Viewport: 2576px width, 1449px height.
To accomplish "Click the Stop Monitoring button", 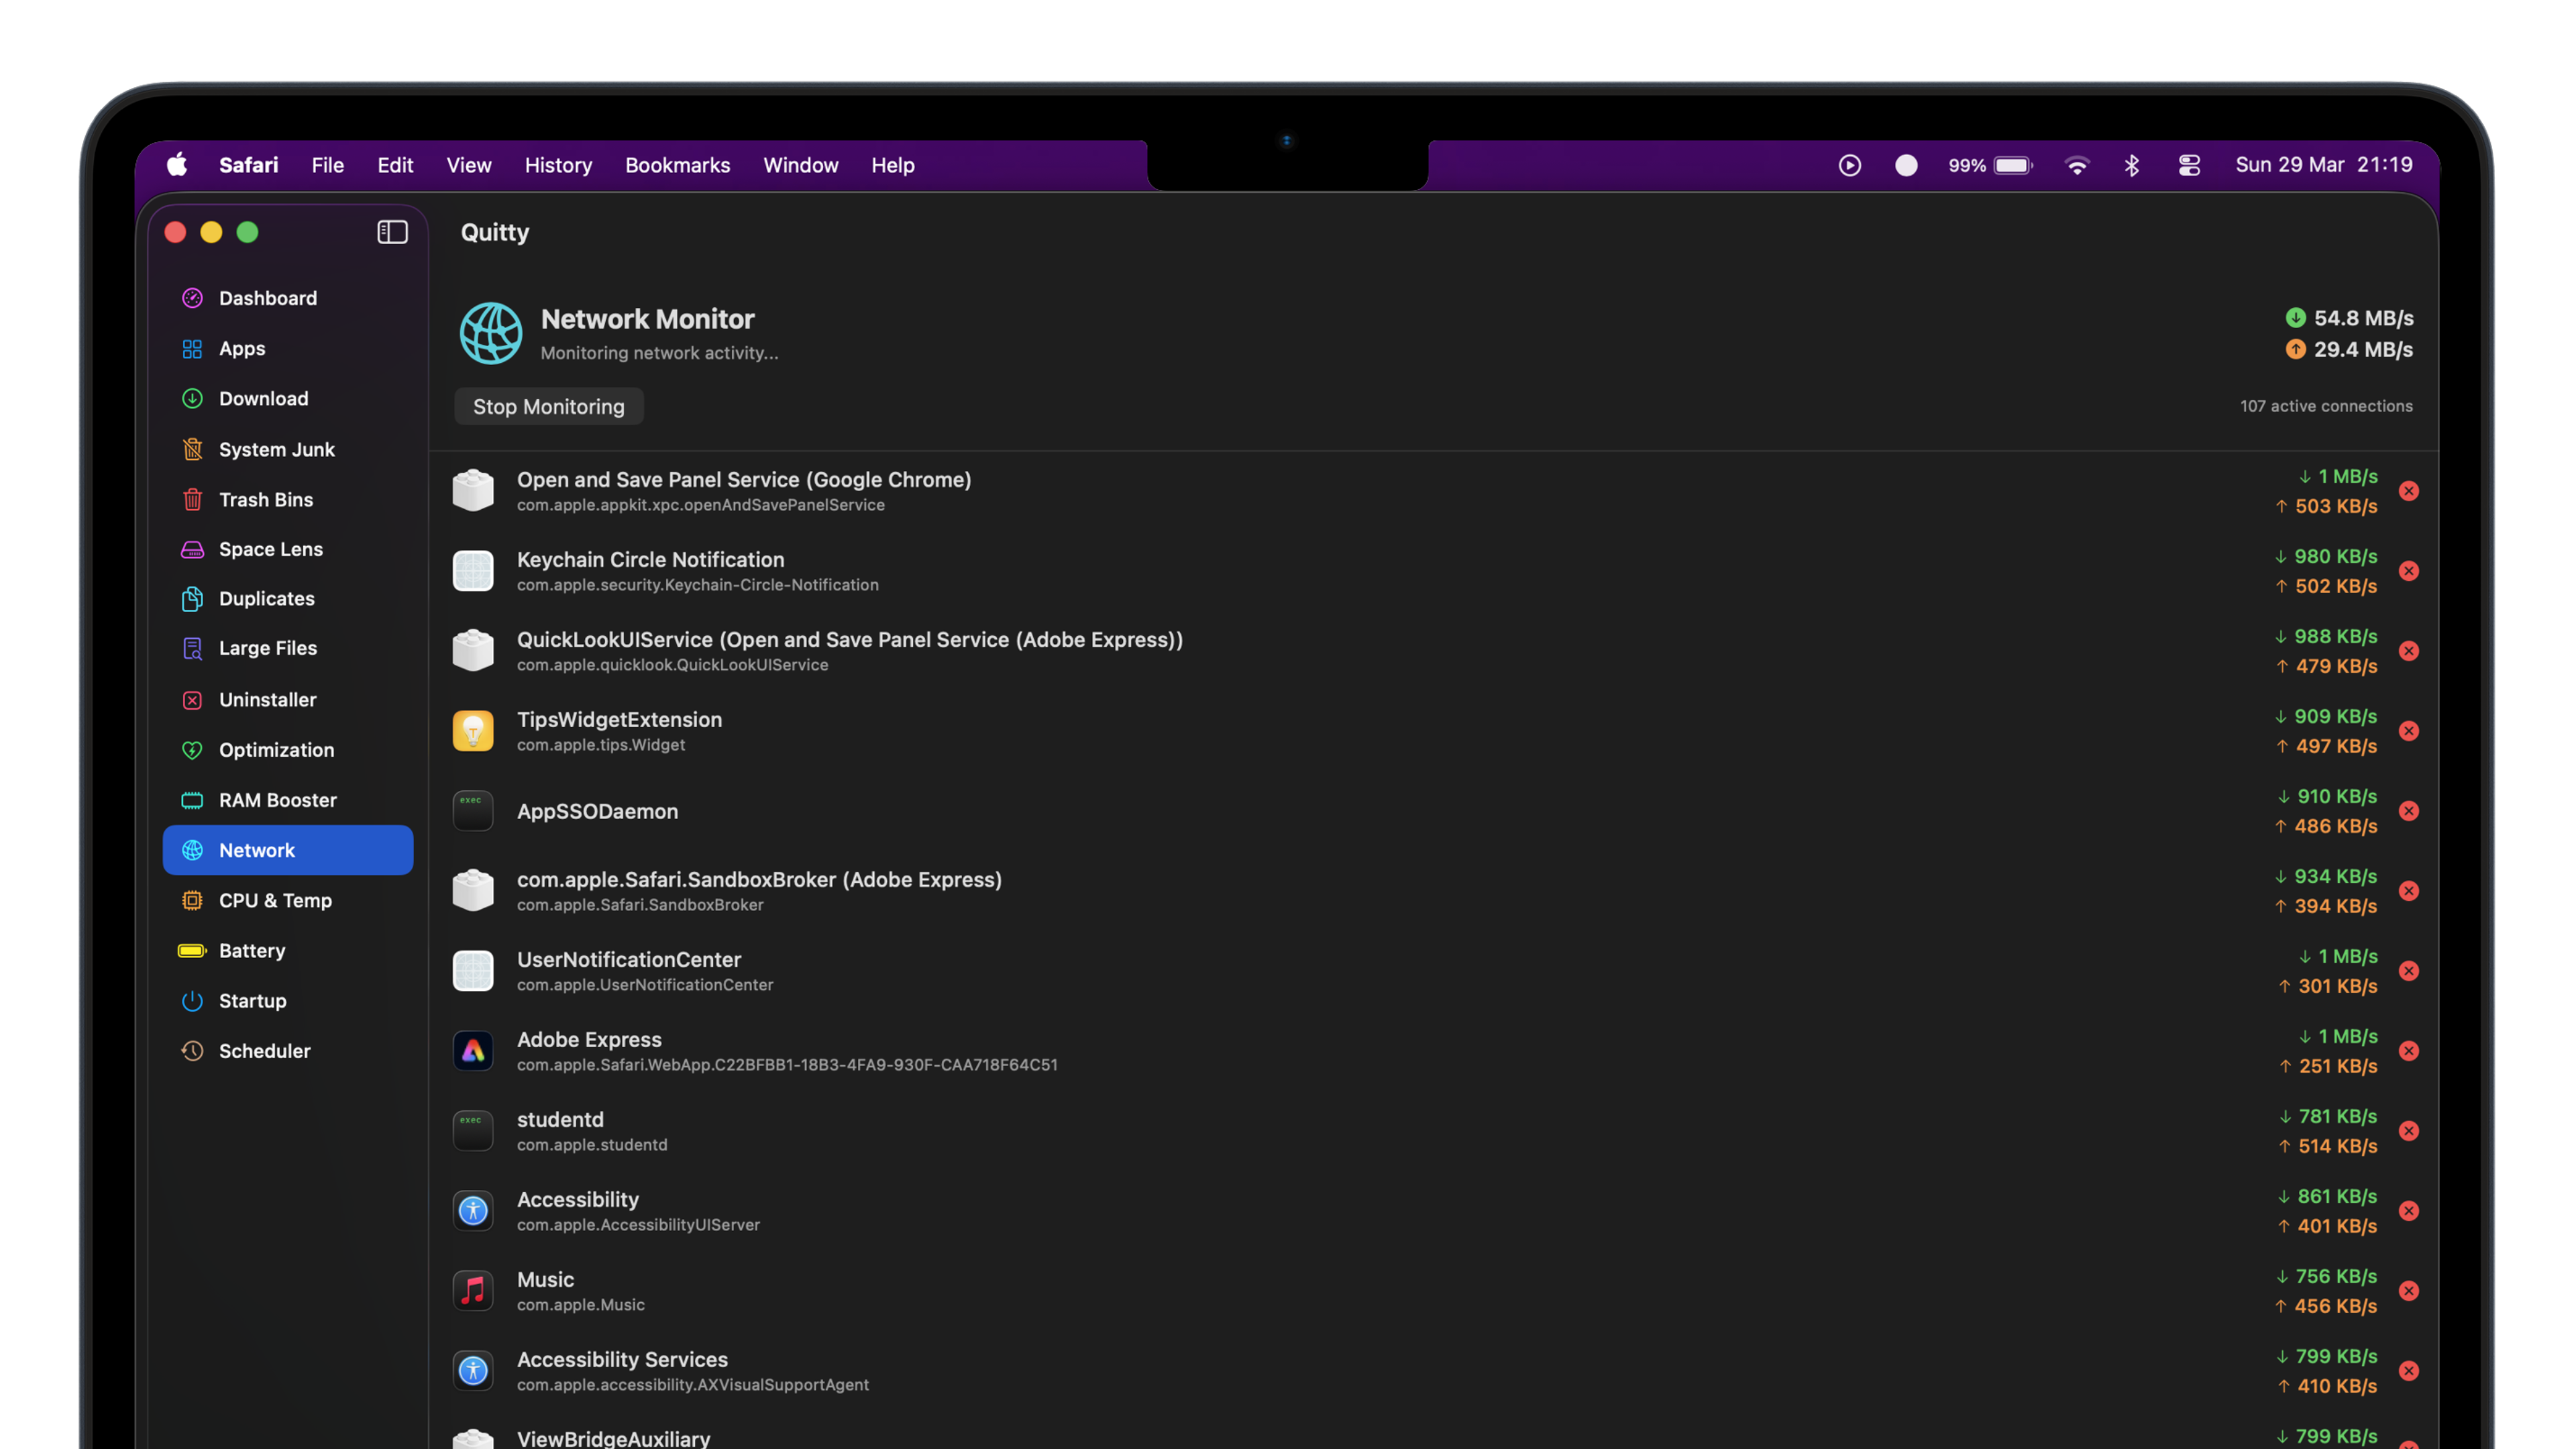I will click(548, 406).
